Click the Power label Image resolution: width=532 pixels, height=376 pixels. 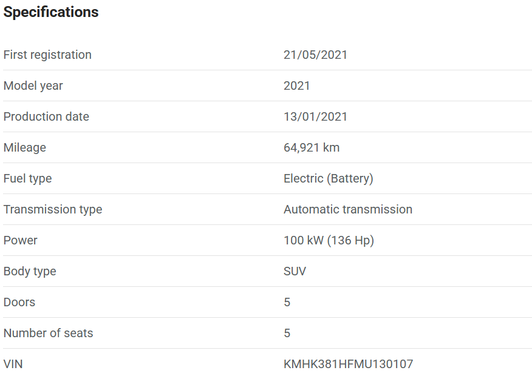(21, 240)
